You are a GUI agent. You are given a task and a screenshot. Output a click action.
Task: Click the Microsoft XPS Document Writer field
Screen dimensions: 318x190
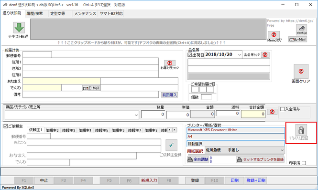235,130
